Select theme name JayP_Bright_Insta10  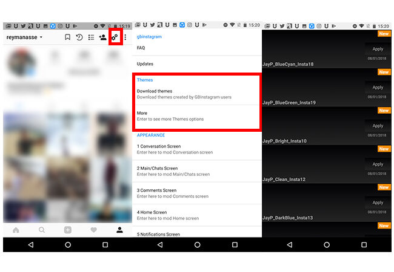(284, 141)
